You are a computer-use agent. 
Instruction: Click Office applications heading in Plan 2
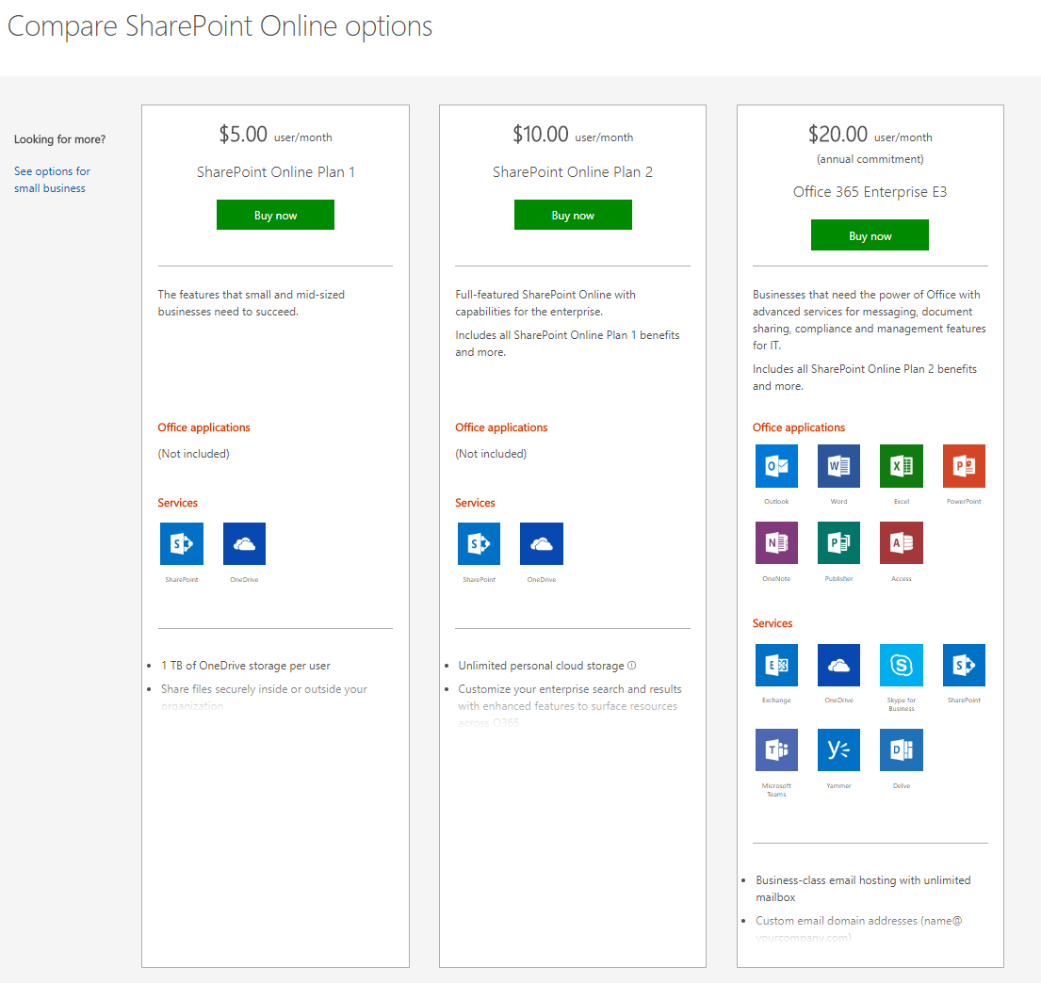tap(501, 427)
